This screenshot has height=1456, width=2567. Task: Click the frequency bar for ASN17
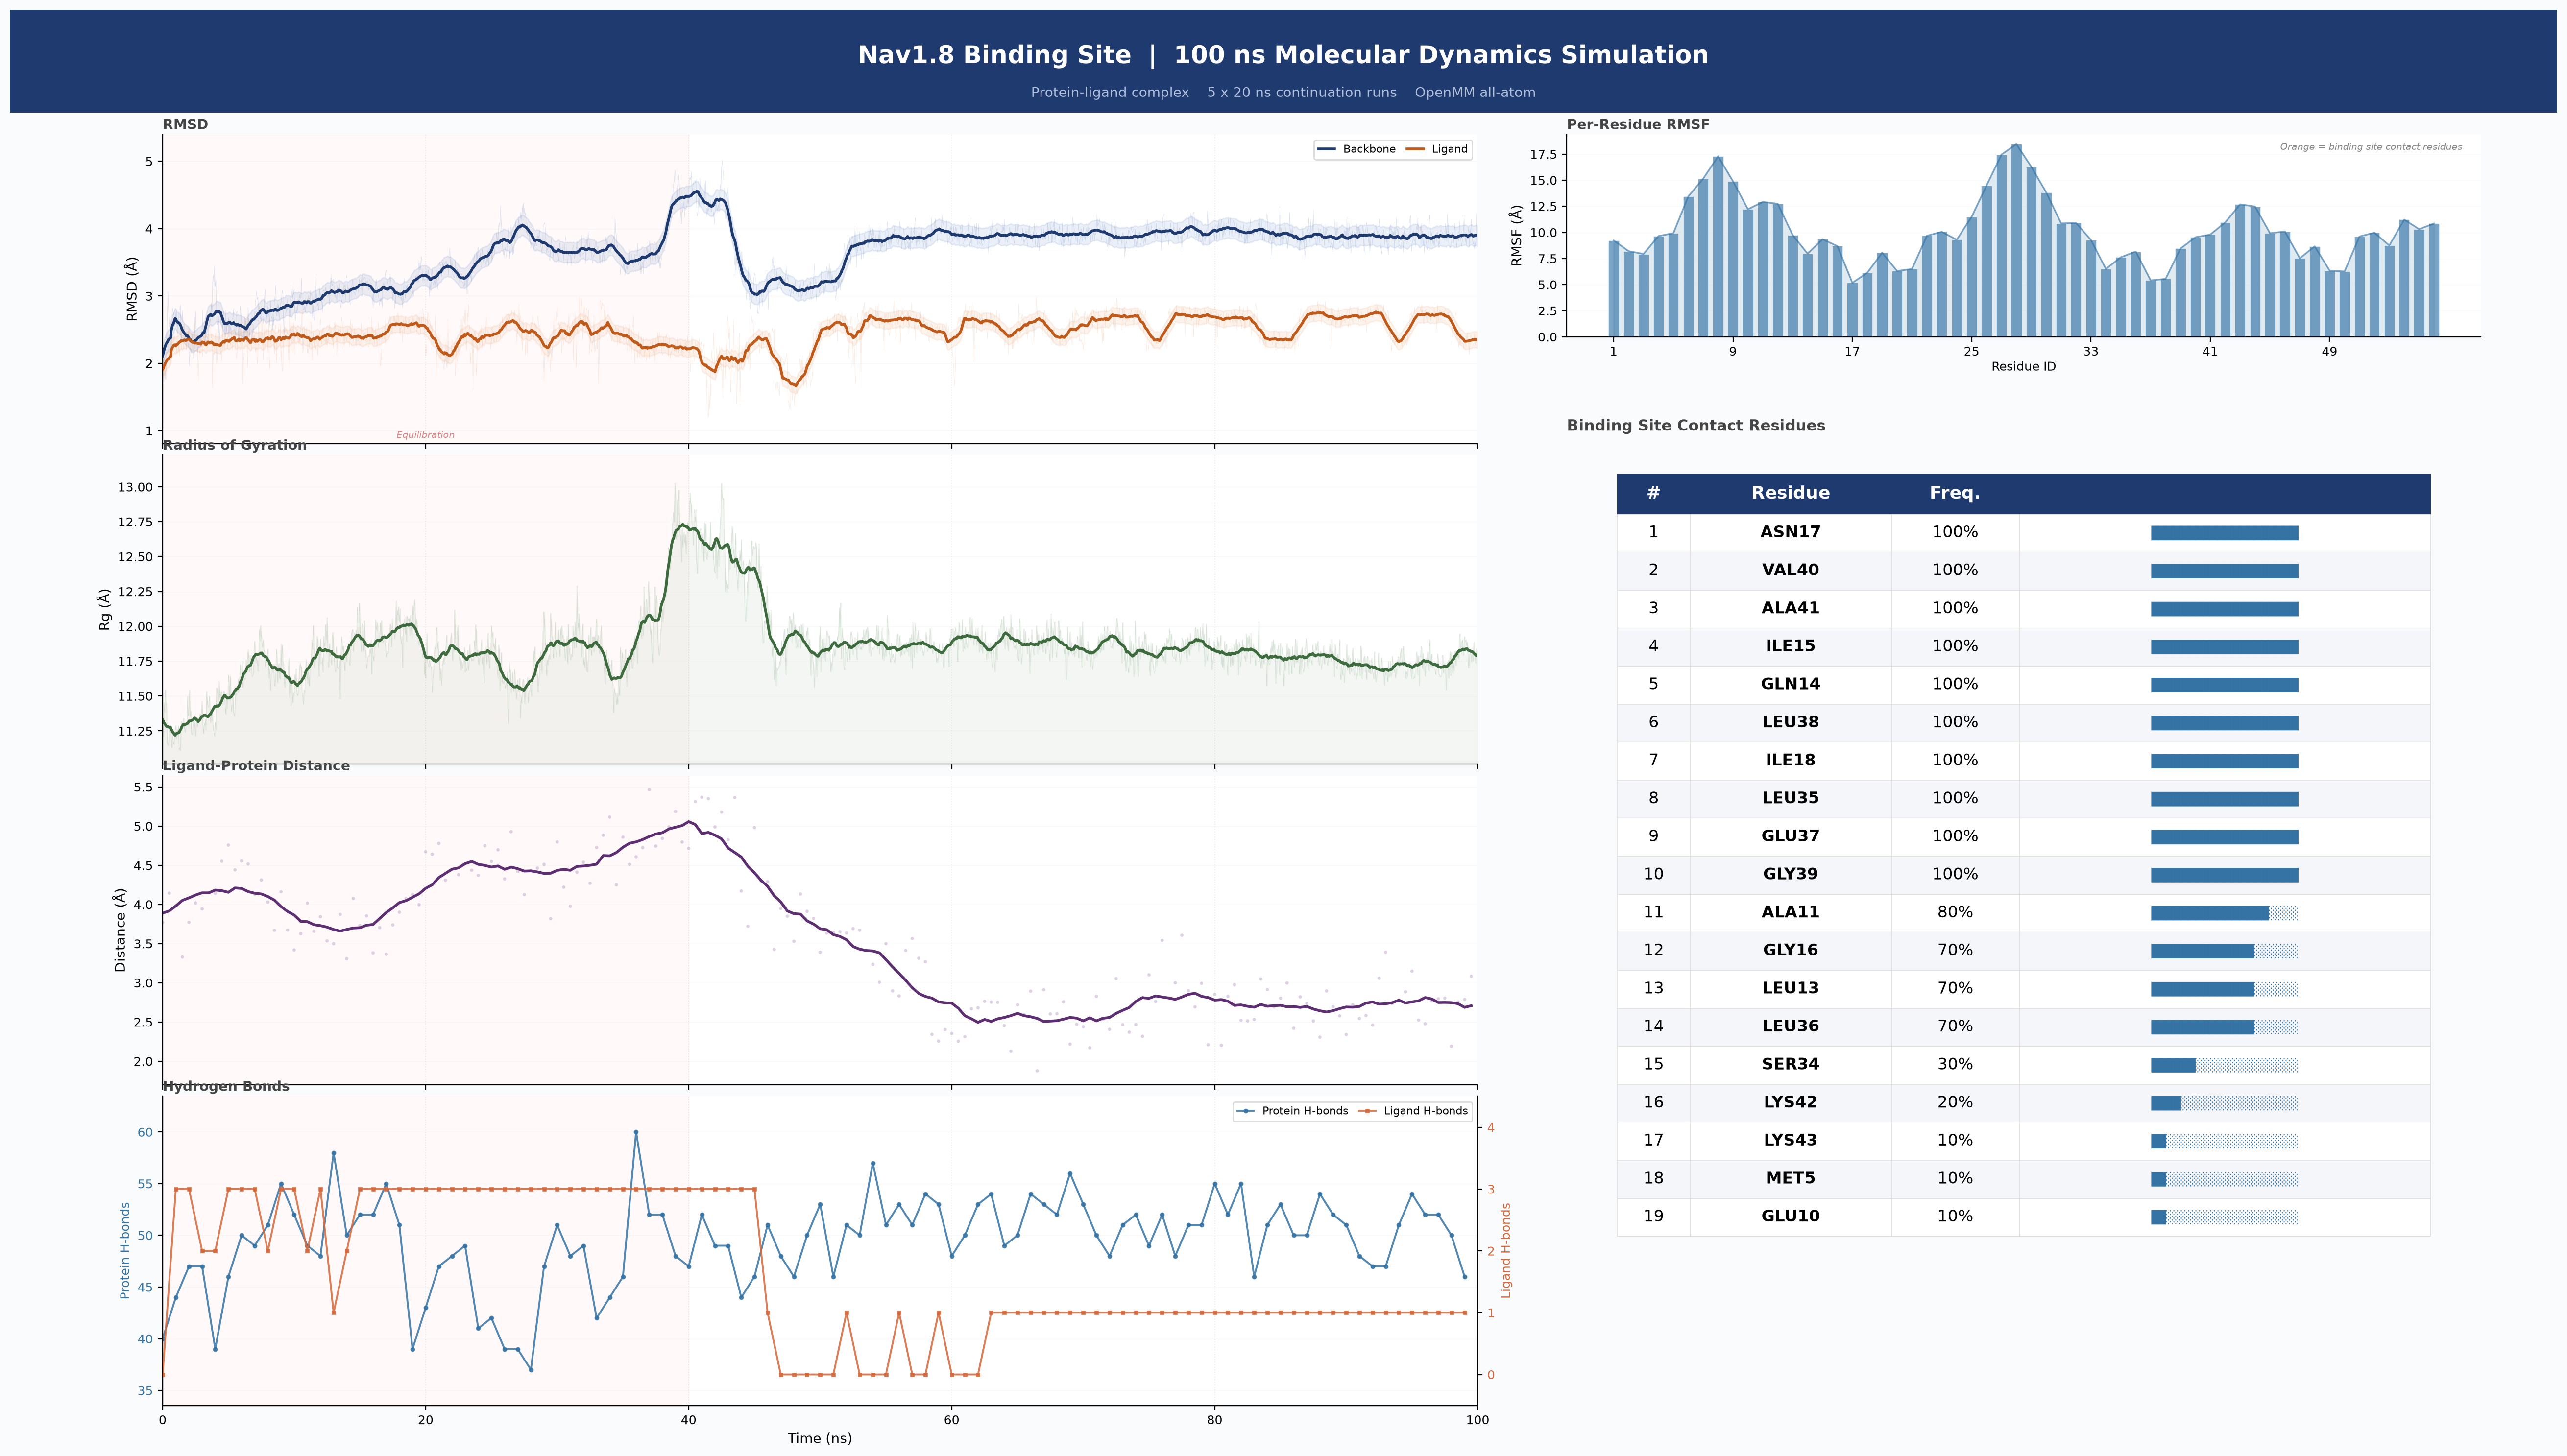coord(2224,533)
